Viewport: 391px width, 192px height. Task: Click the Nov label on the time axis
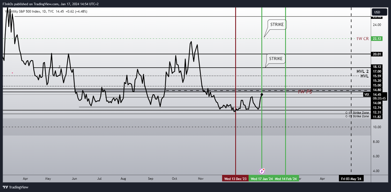point(201,179)
